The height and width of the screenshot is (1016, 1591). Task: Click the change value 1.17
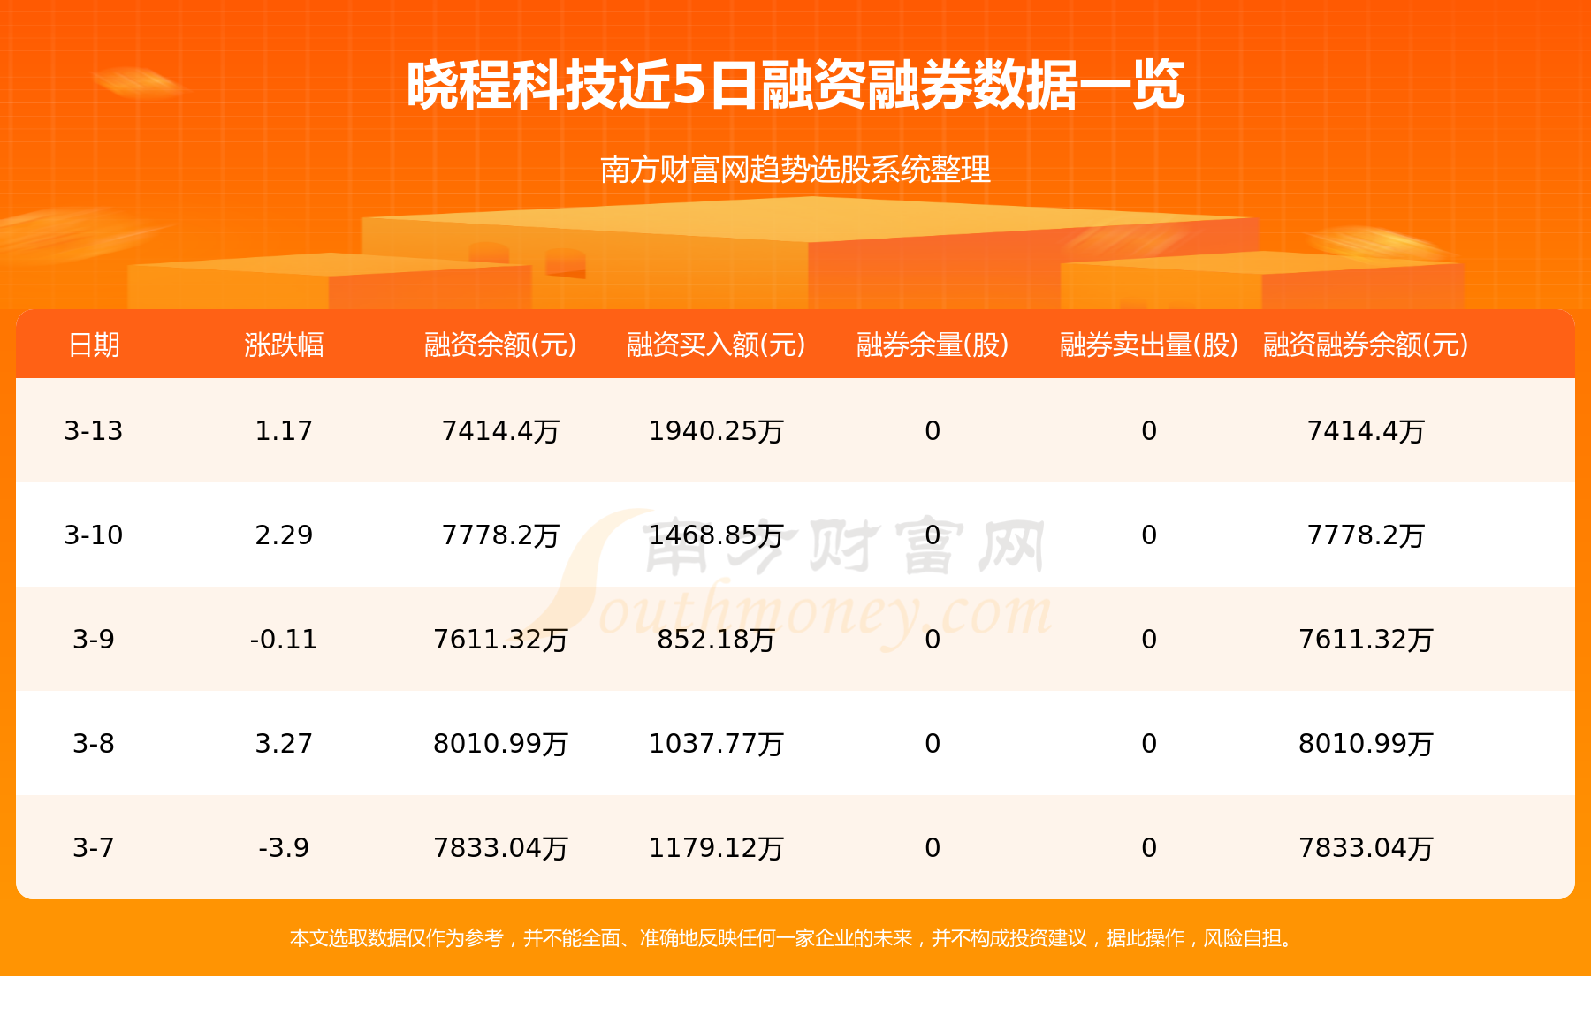tap(284, 430)
